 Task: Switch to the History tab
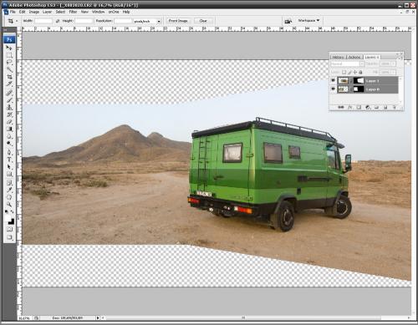click(x=338, y=57)
